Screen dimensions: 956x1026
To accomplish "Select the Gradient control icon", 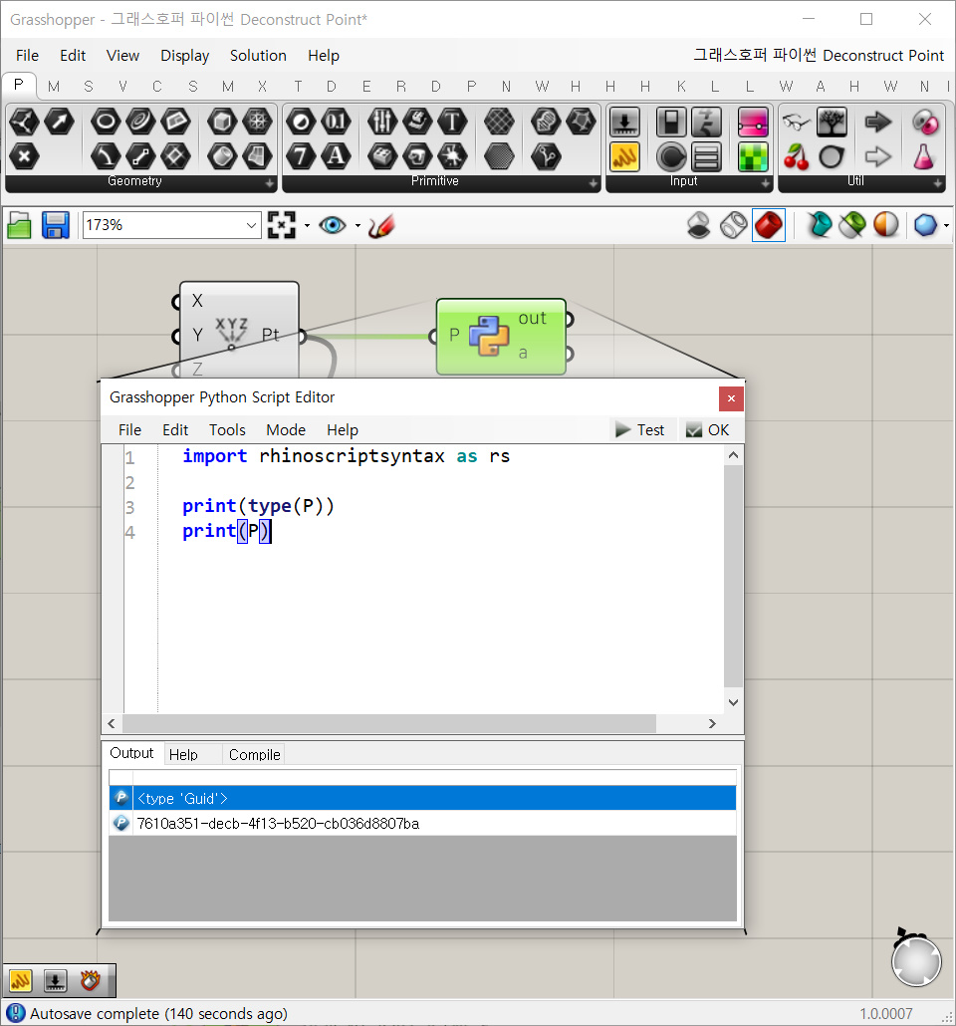I will (x=753, y=122).
